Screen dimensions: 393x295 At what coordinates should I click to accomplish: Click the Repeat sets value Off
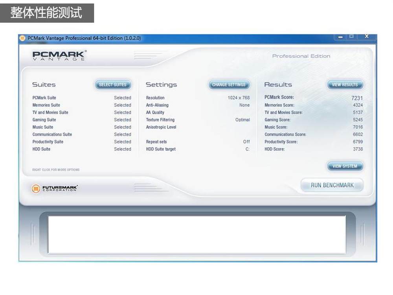(x=246, y=142)
